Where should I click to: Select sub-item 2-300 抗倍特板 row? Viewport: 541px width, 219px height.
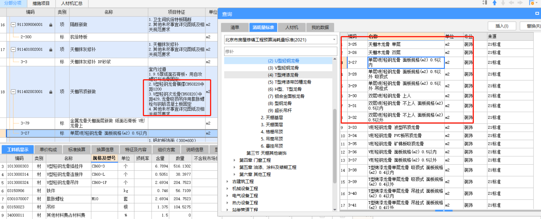109,37
